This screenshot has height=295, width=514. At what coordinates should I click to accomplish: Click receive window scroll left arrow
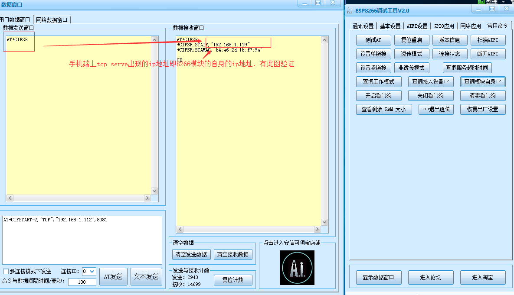click(180, 229)
